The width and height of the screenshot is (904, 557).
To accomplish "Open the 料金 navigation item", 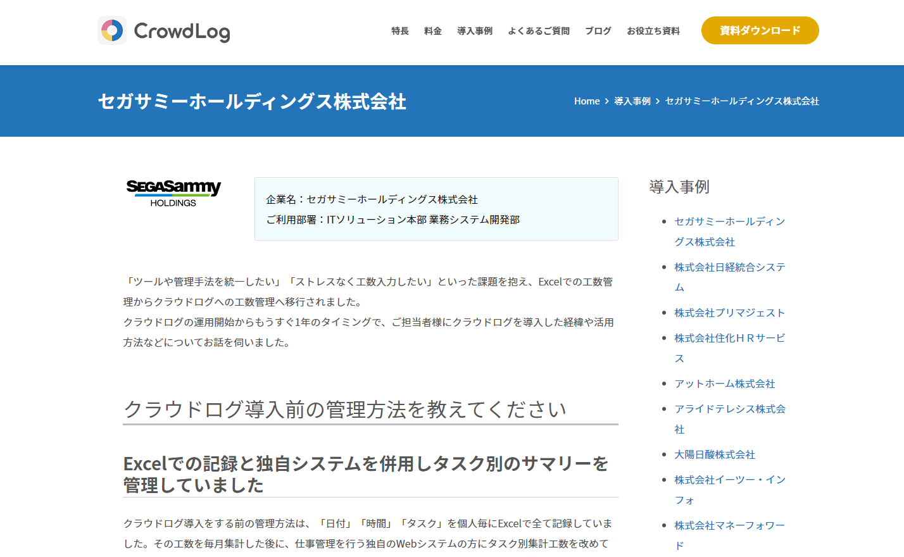I will 432,31.
